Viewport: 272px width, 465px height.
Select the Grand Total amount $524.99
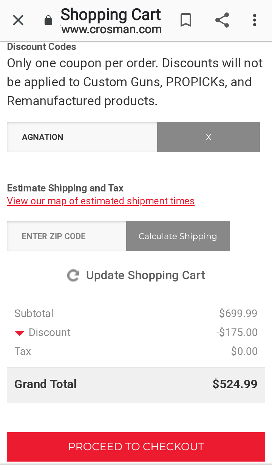(235, 384)
